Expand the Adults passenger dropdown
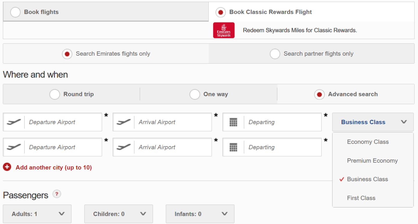Viewport: 418px width, 224px height. 37,214
